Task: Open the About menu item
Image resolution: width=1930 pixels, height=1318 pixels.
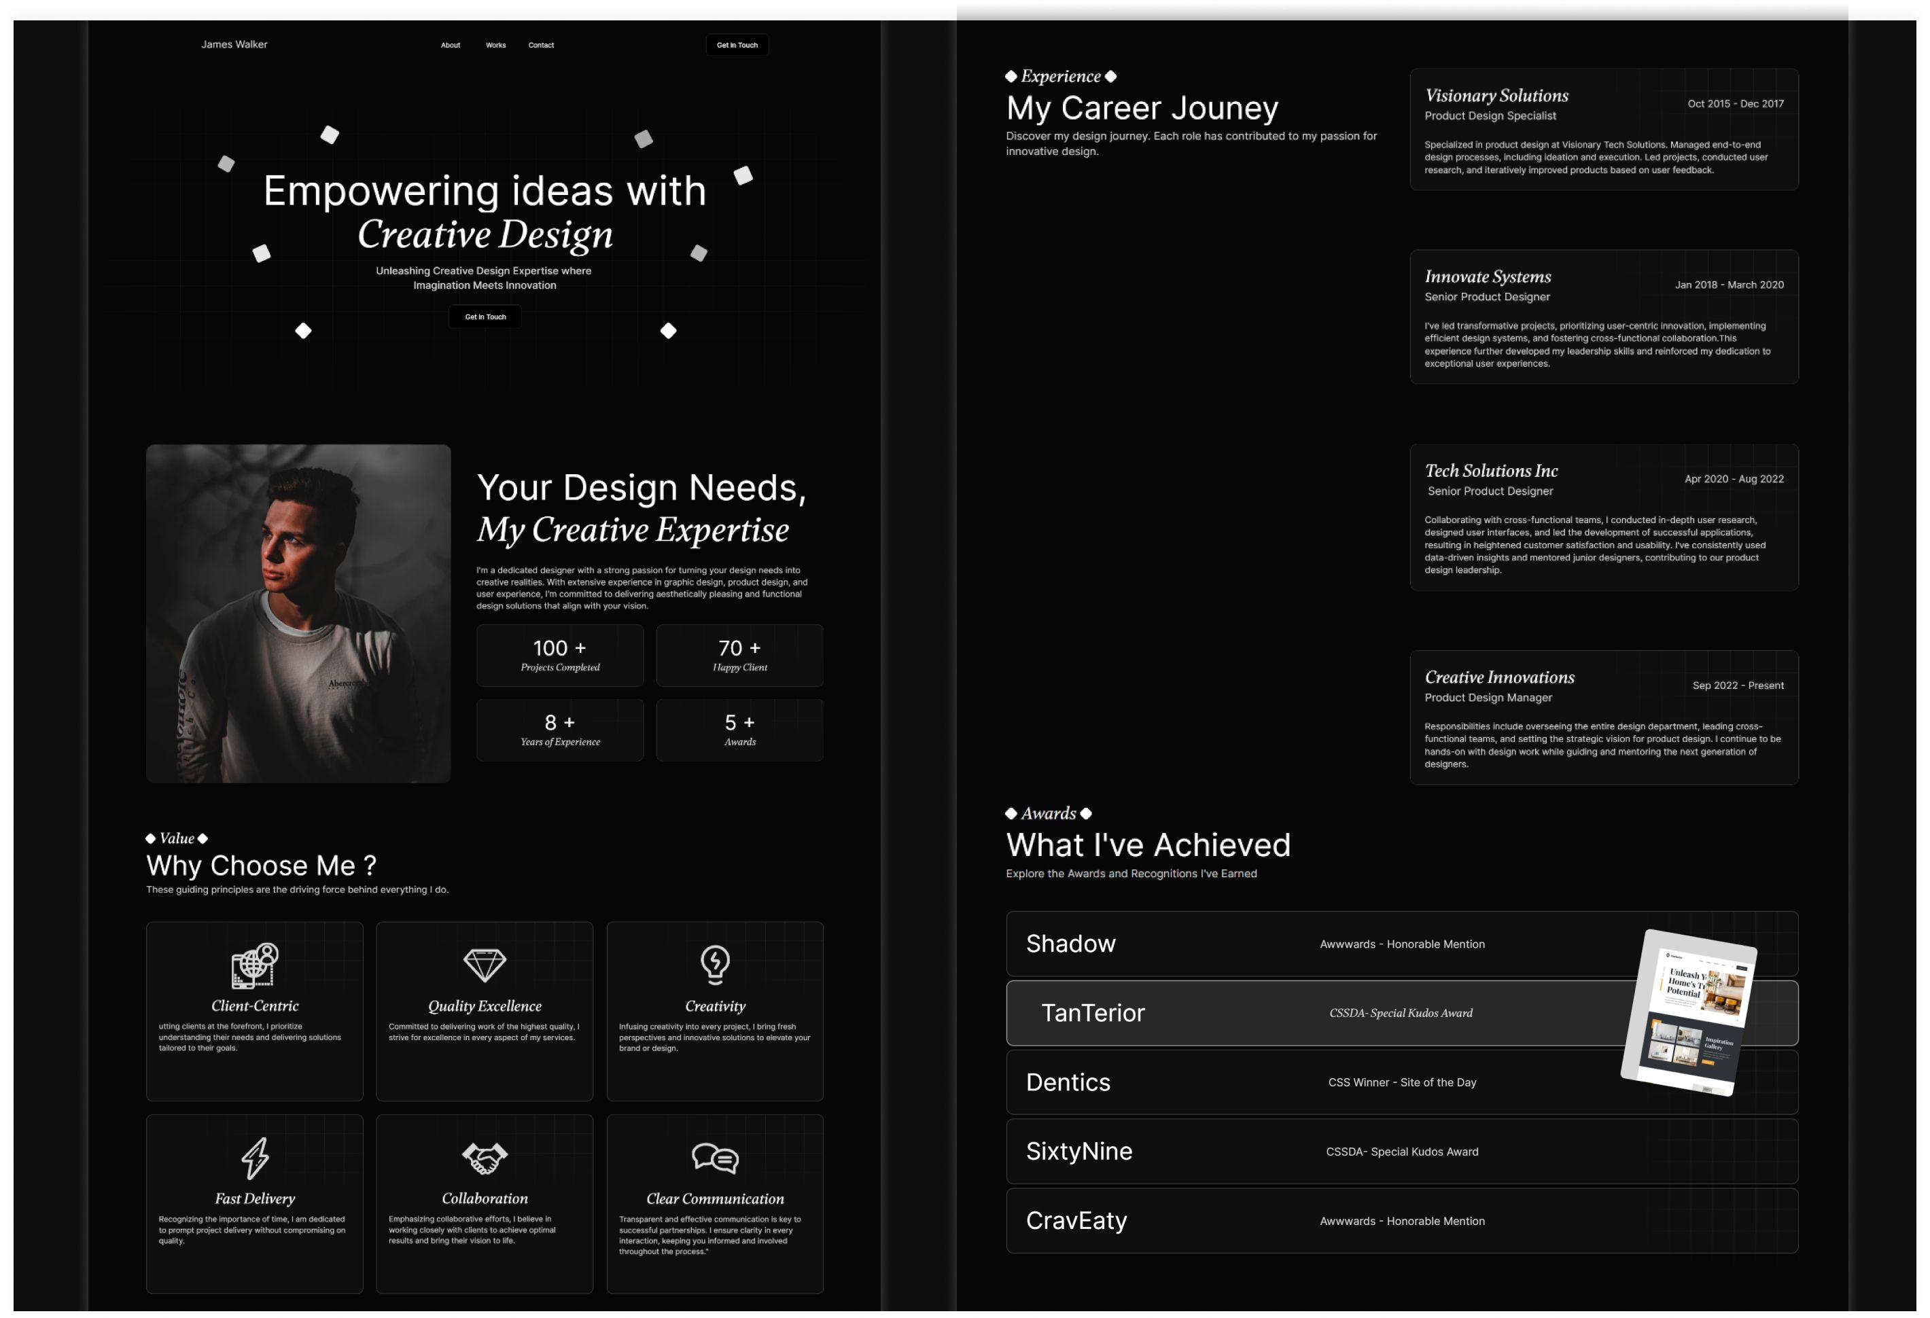Action: coord(450,45)
